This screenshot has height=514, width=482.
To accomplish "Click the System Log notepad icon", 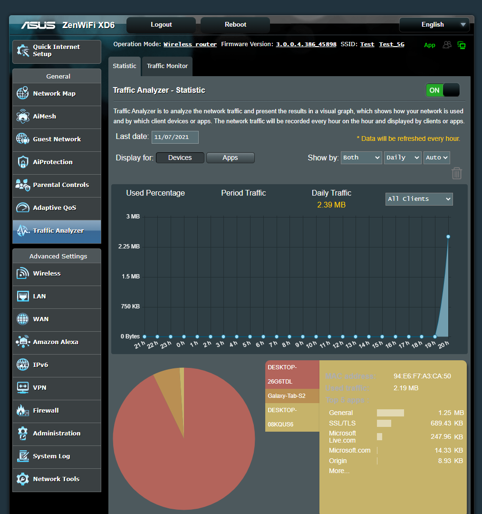I will (23, 456).
